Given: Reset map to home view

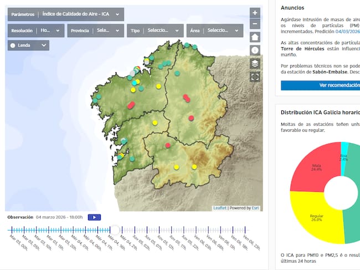Looking at the screenshot, I should point(255,37).
